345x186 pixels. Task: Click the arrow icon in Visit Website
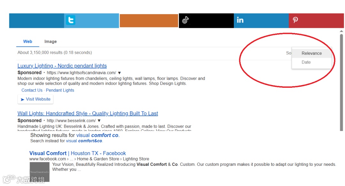[x=22, y=100]
